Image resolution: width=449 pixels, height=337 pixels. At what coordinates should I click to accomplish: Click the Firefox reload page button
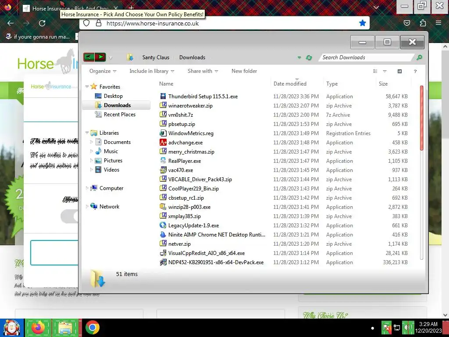point(42,23)
